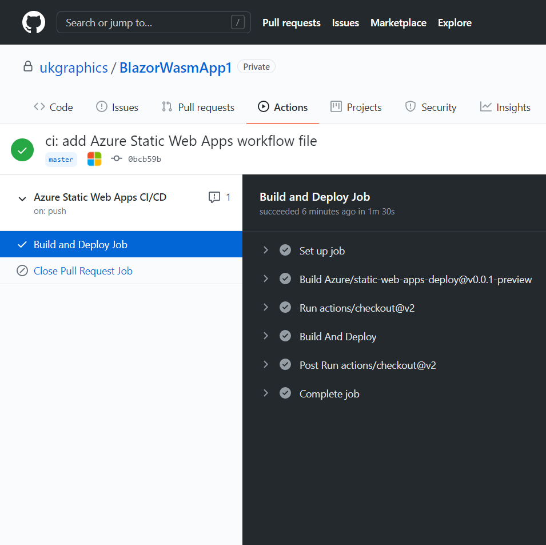Open Pull requests in top navigation
This screenshot has width=546, height=545.
(x=291, y=23)
